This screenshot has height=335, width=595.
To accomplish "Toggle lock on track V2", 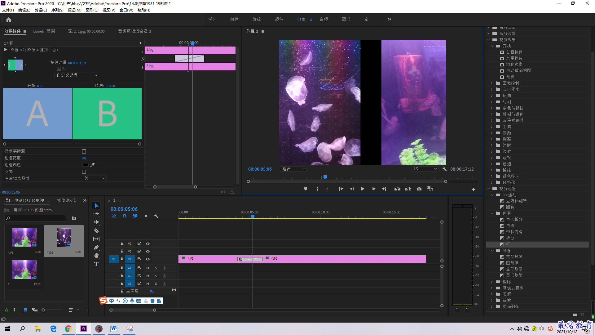I will (122, 251).
